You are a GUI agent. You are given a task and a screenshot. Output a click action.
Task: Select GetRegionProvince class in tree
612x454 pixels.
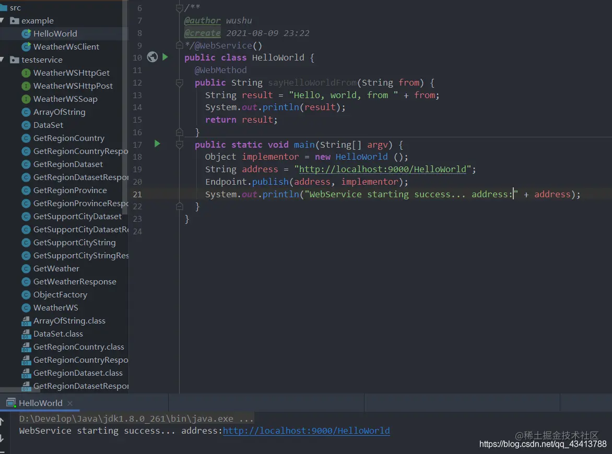tap(70, 190)
